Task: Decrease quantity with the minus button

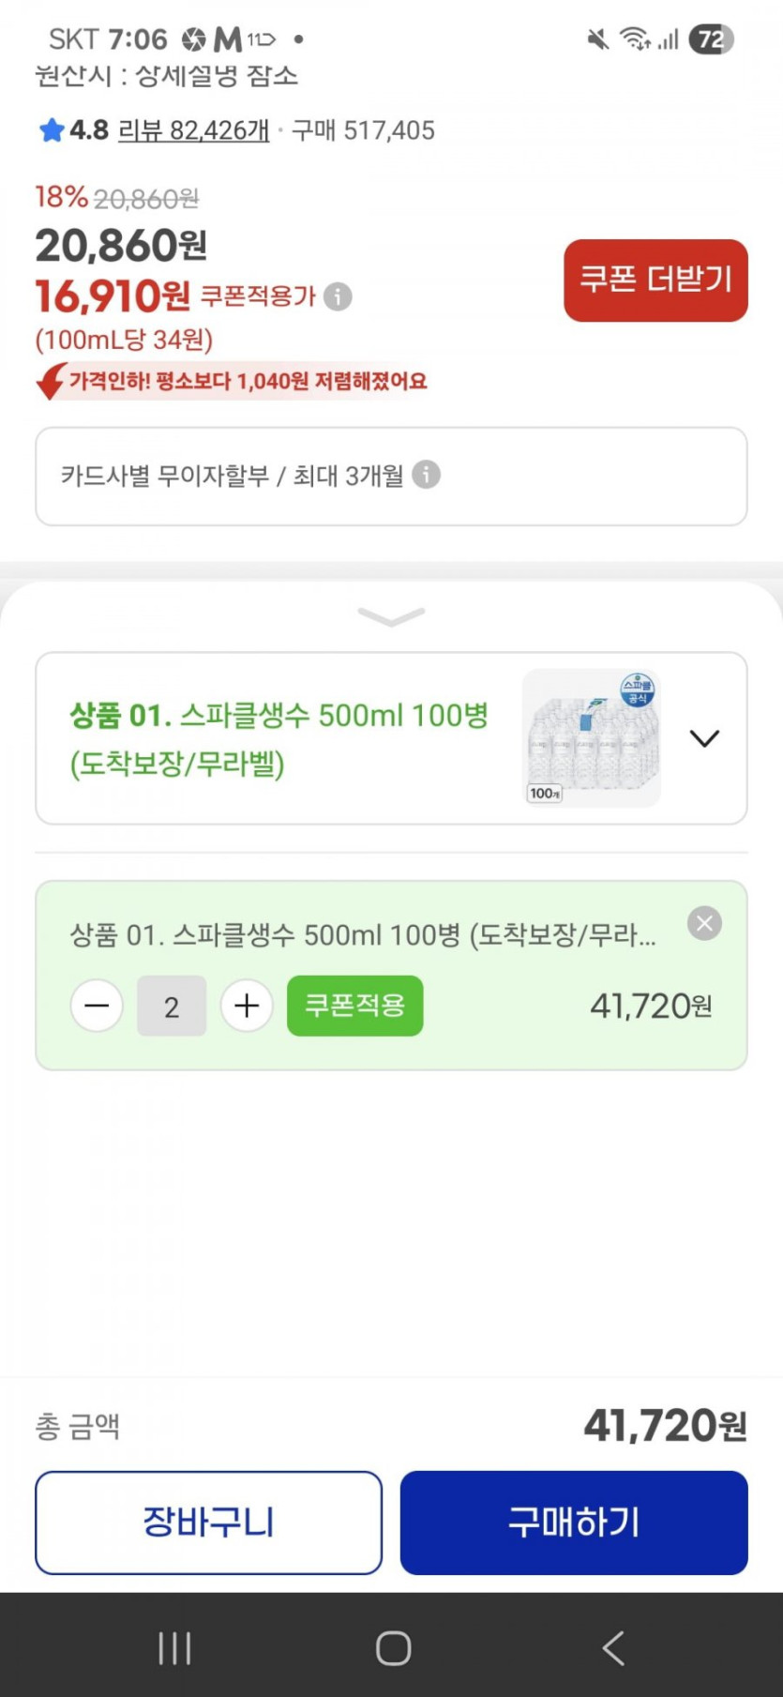Action: [97, 1006]
